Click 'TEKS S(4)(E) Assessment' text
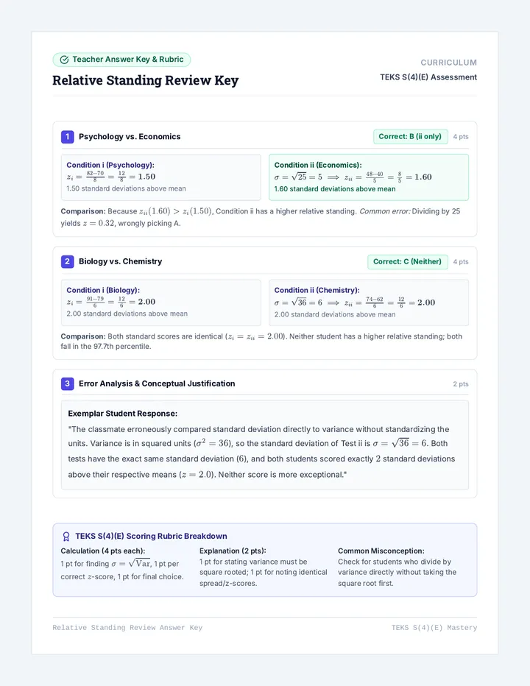 [428, 77]
